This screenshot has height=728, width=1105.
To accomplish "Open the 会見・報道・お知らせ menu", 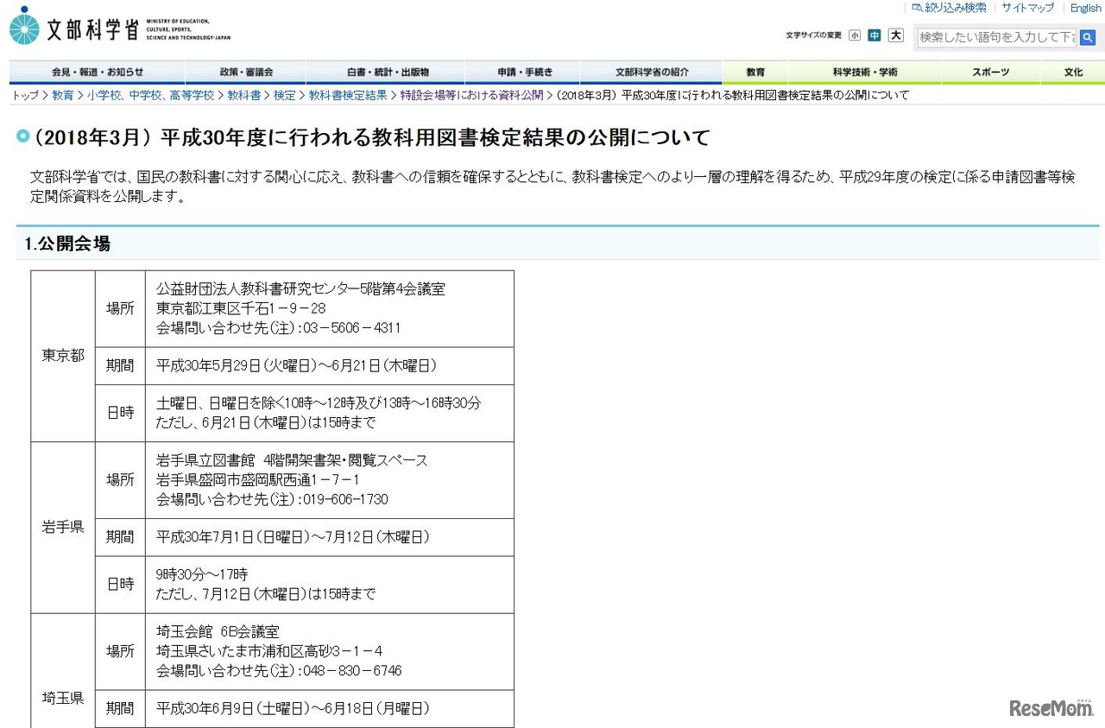I will [x=98, y=73].
